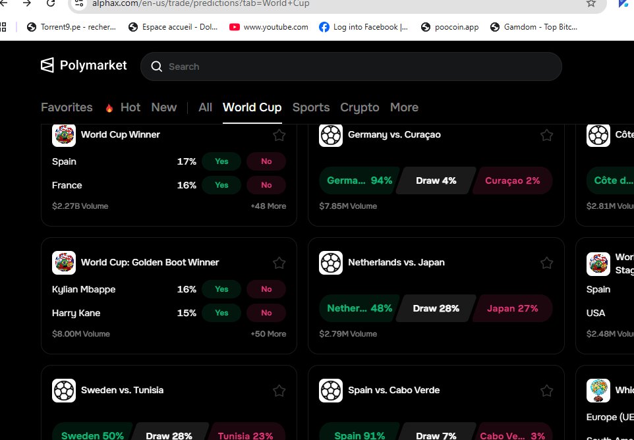
Task: Switch to the New tab
Action: coord(163,107)
